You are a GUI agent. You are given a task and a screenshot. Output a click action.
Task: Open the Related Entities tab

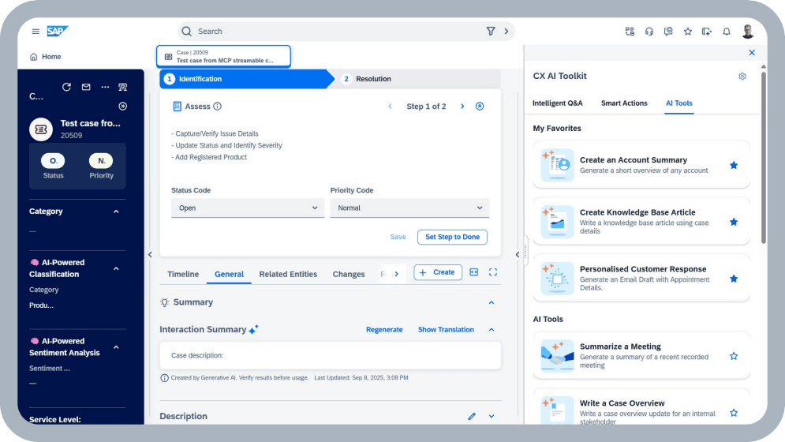[x=289, y=274]
